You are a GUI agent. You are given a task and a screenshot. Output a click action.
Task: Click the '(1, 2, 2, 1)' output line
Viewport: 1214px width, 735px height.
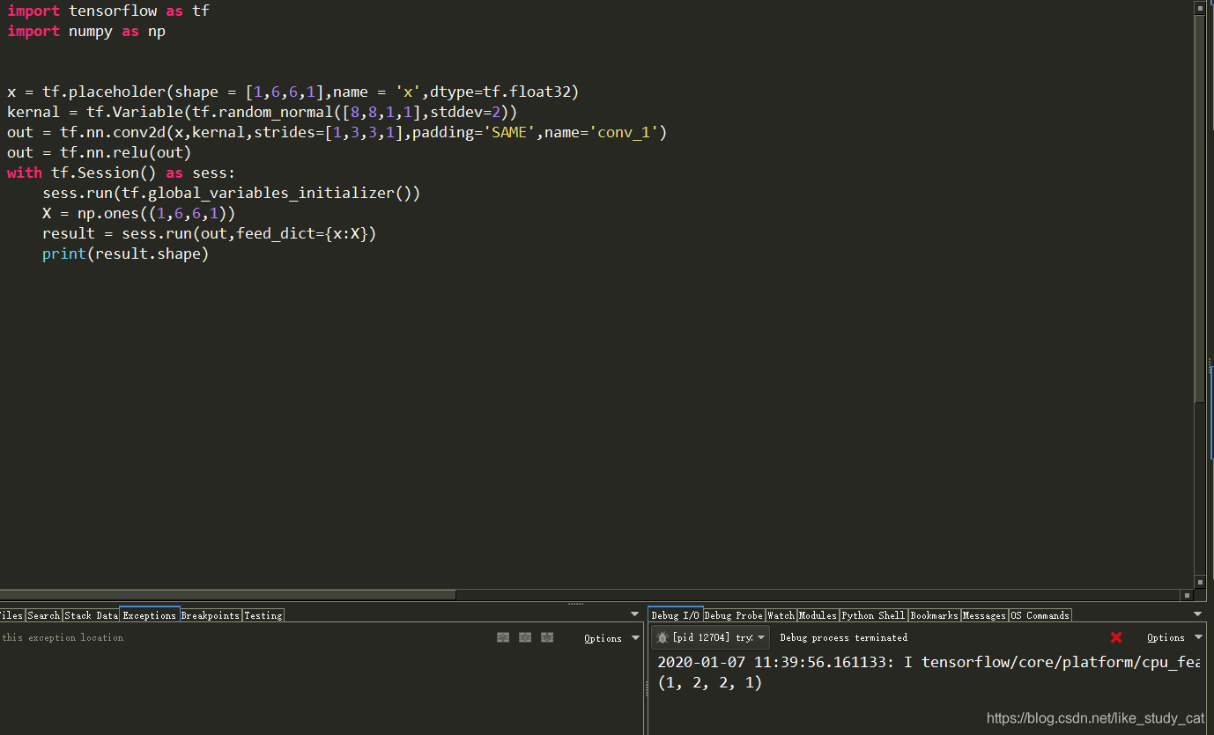pos(710,682)
